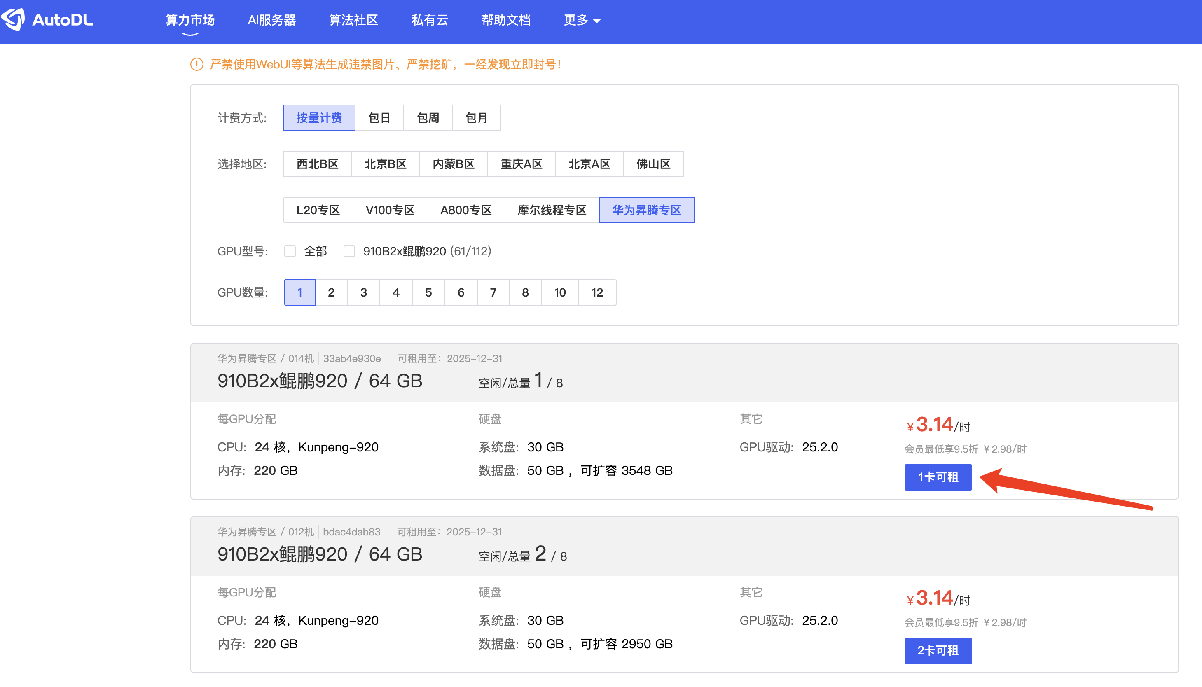Image resolution: width=1202 pixels, height=687 pixels.
Task: Select 佛山区 region option
Action: coord(653,164)
